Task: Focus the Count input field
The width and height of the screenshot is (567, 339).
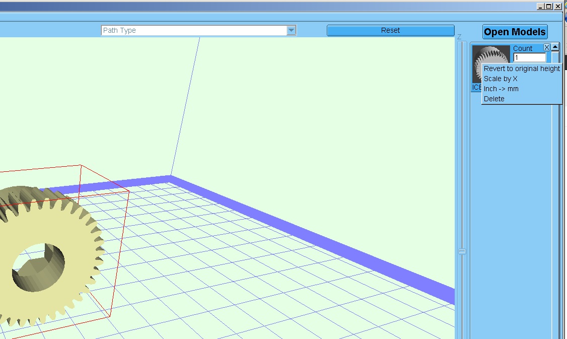Action: pyautogui.click(x=529, y=58)
